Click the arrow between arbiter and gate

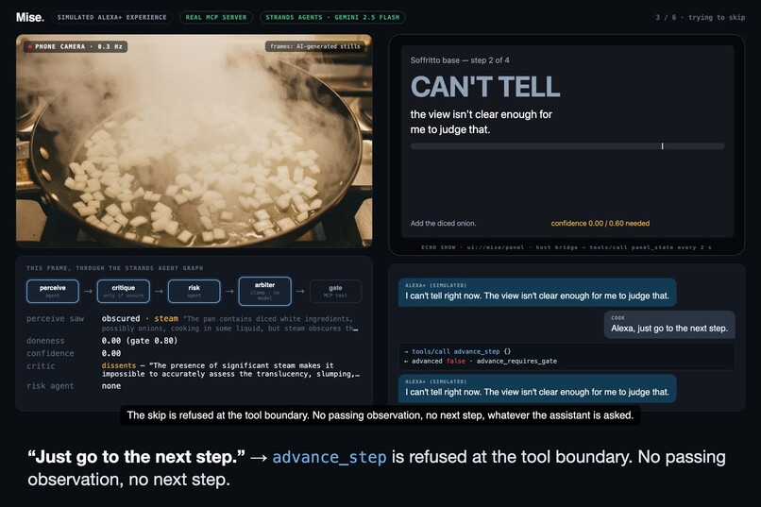pos(300,291)
